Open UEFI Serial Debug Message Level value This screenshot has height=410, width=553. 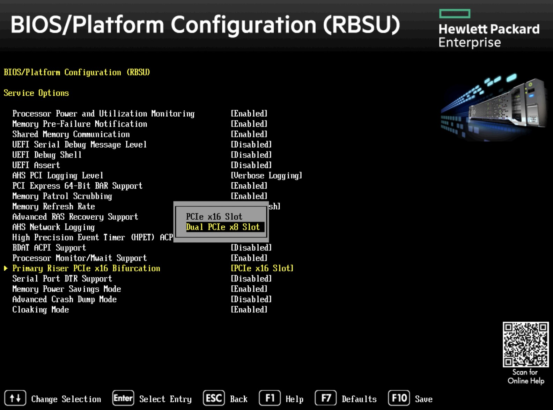[x=251, y=145]
